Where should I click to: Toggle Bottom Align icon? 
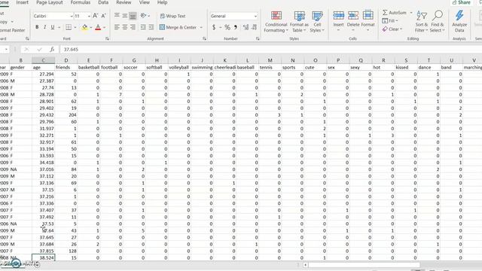pyautogui.click(x=133, y=16)
